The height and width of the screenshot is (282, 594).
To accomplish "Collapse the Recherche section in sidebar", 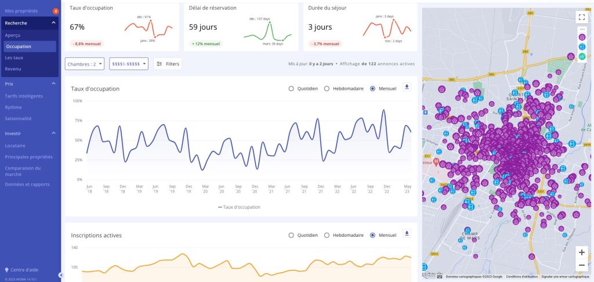I will (53, 23).
